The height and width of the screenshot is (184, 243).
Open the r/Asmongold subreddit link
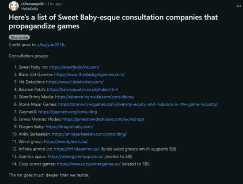pos(32,4)
